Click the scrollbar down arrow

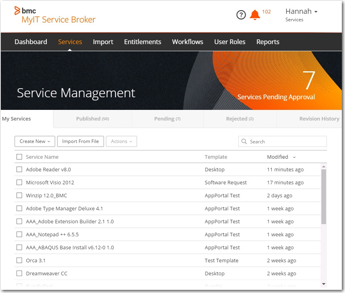click(324, 284)
